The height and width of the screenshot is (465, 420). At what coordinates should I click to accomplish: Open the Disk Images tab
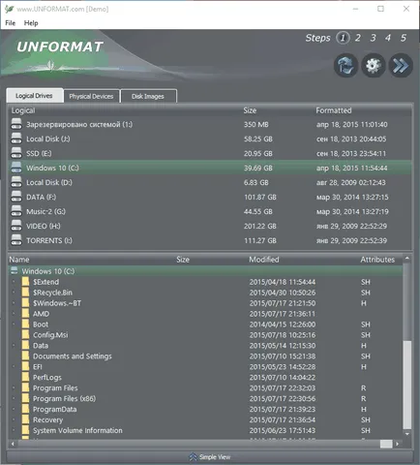pyautogui.click(x=148, y=96)
